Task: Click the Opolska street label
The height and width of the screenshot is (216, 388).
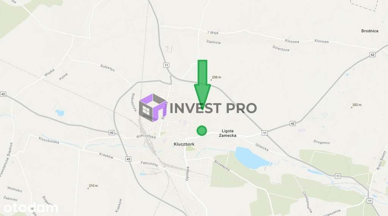Action: (x=187, y=174)
